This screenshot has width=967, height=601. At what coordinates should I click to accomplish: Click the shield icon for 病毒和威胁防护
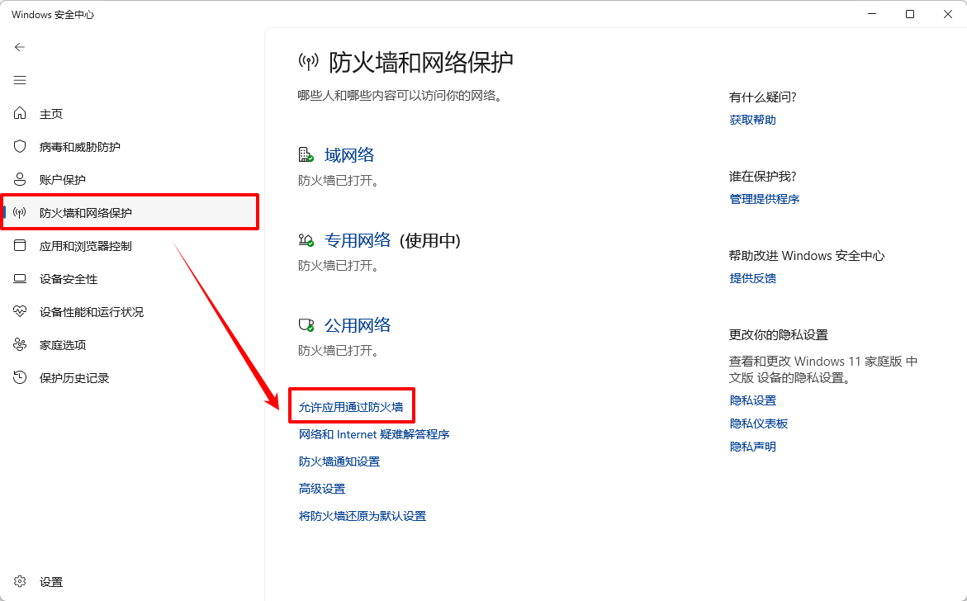coord(20,146)
